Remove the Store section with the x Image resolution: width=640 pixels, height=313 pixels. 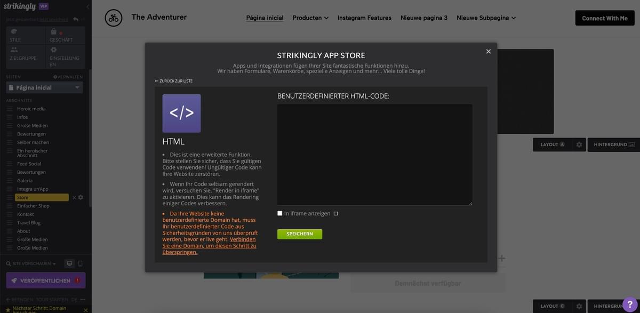74,197
